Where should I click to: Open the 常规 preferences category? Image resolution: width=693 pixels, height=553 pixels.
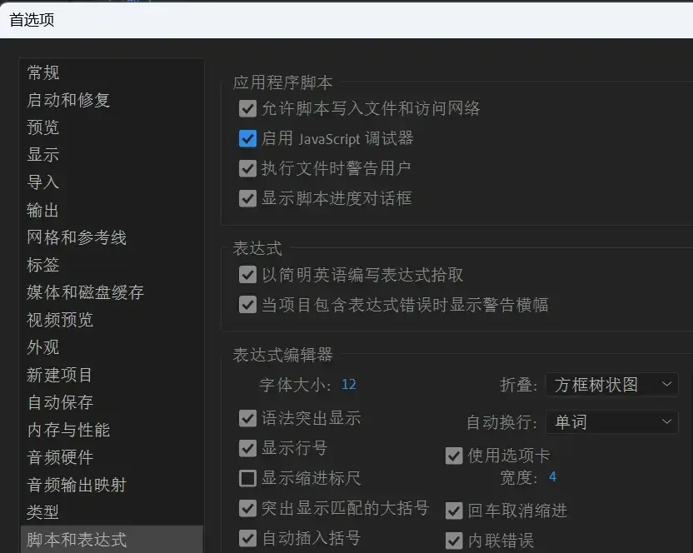tap(42, 72)
